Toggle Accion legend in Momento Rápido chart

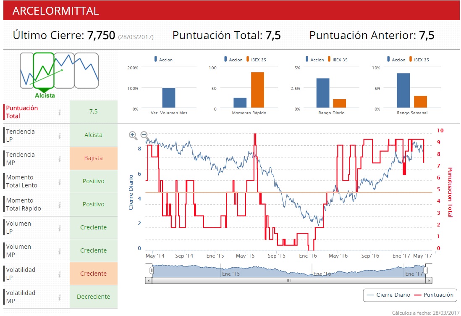(x=233, y=59)
